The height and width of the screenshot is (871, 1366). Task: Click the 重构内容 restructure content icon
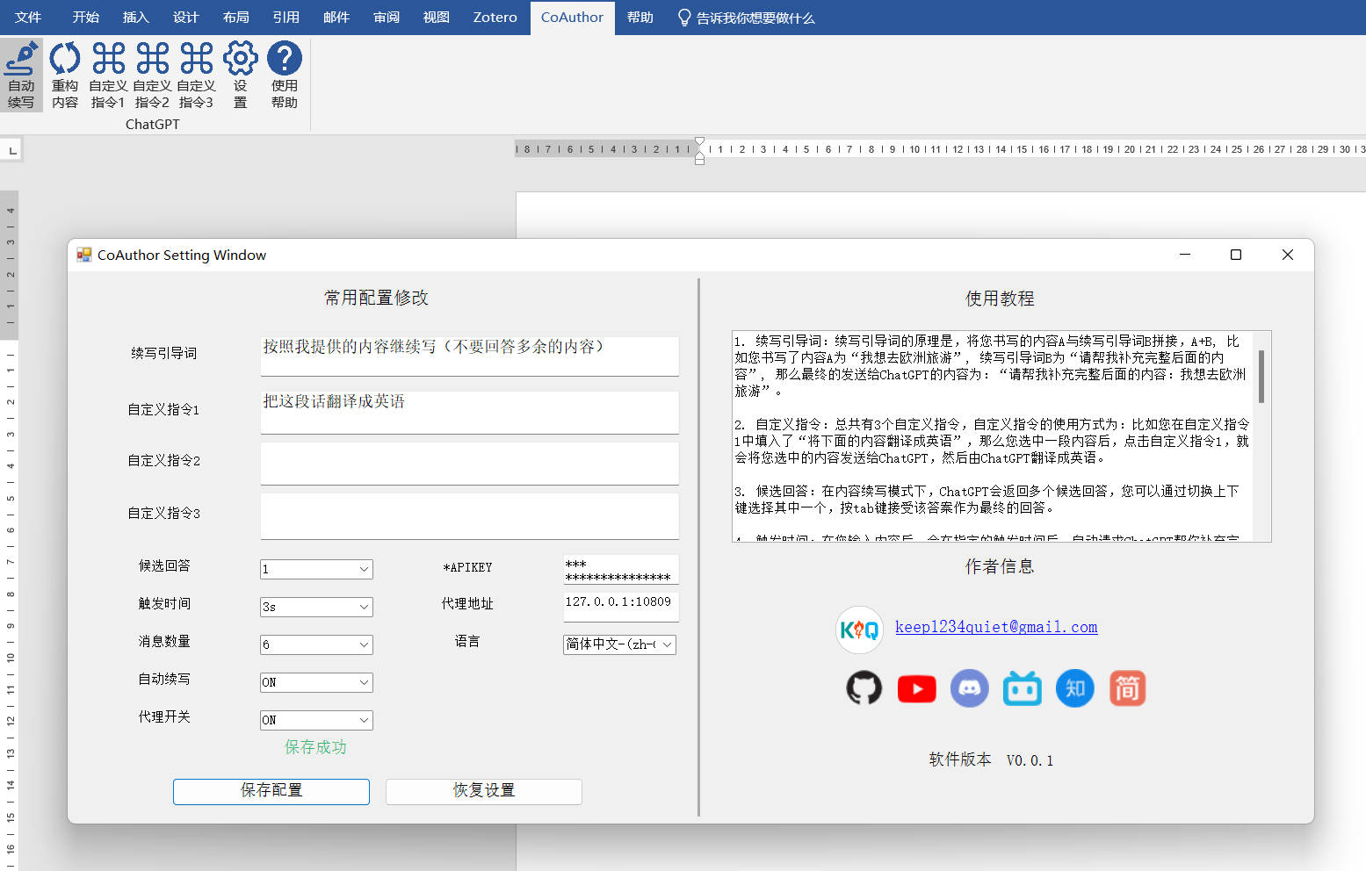(65, 75)
